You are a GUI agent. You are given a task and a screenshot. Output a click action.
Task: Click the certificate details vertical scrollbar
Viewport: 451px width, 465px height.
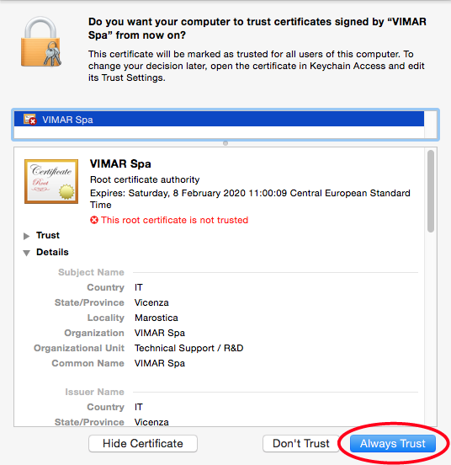tap(431, 191)
